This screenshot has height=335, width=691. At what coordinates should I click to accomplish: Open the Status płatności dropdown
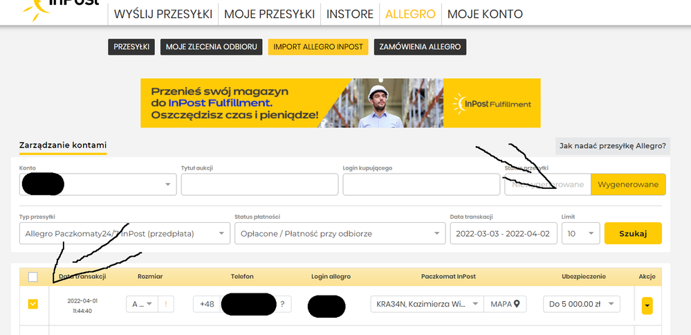tap(340, 234)
